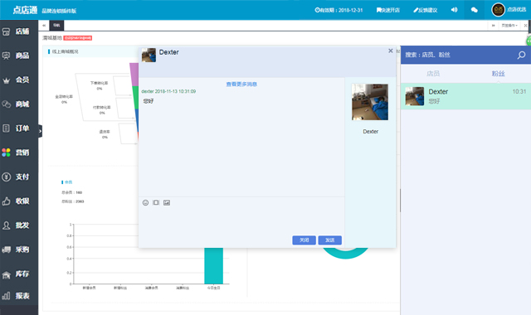Viewport: 531px width, 315px height.
Task: Click the image upload icon in chat toolbar
Action: 167,202
